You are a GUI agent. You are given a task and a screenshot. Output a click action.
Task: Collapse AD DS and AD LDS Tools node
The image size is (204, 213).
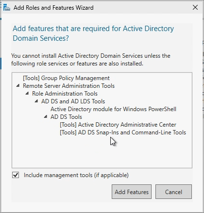(x=36, y=101)
